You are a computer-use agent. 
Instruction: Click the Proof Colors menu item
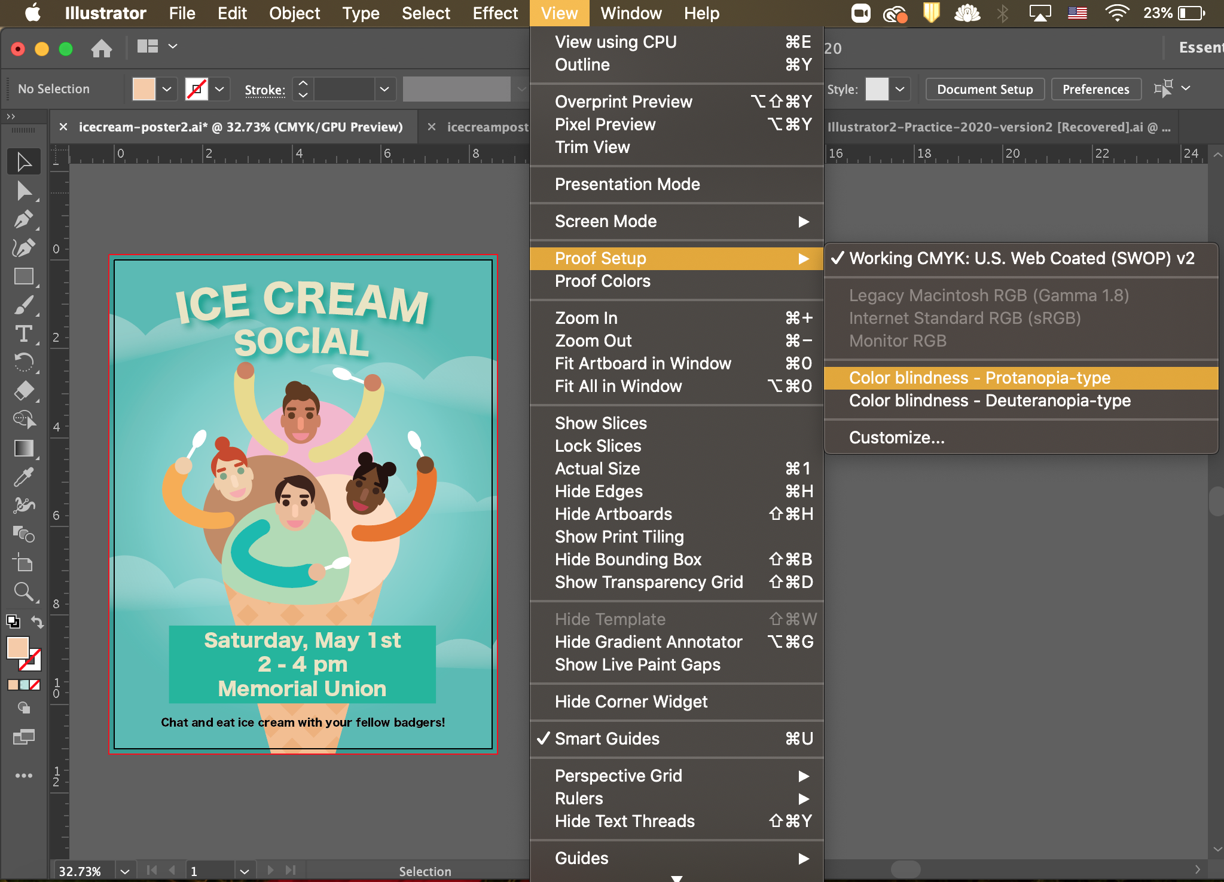(603, 280)
